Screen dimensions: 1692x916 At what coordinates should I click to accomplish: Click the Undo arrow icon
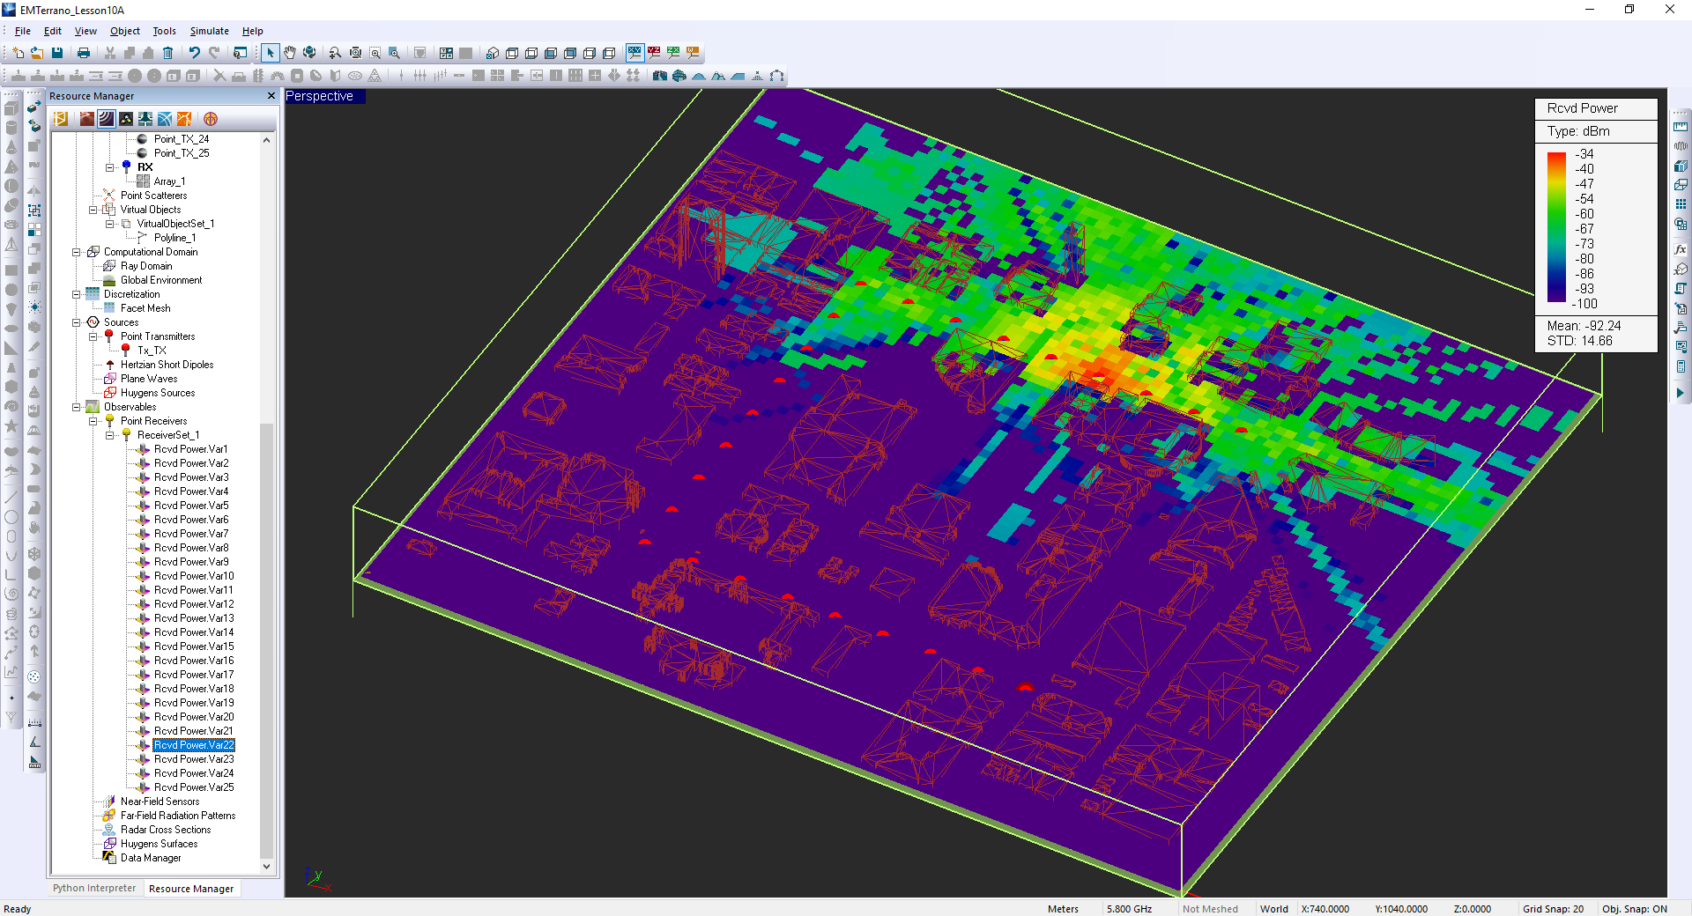coord(194,53)
